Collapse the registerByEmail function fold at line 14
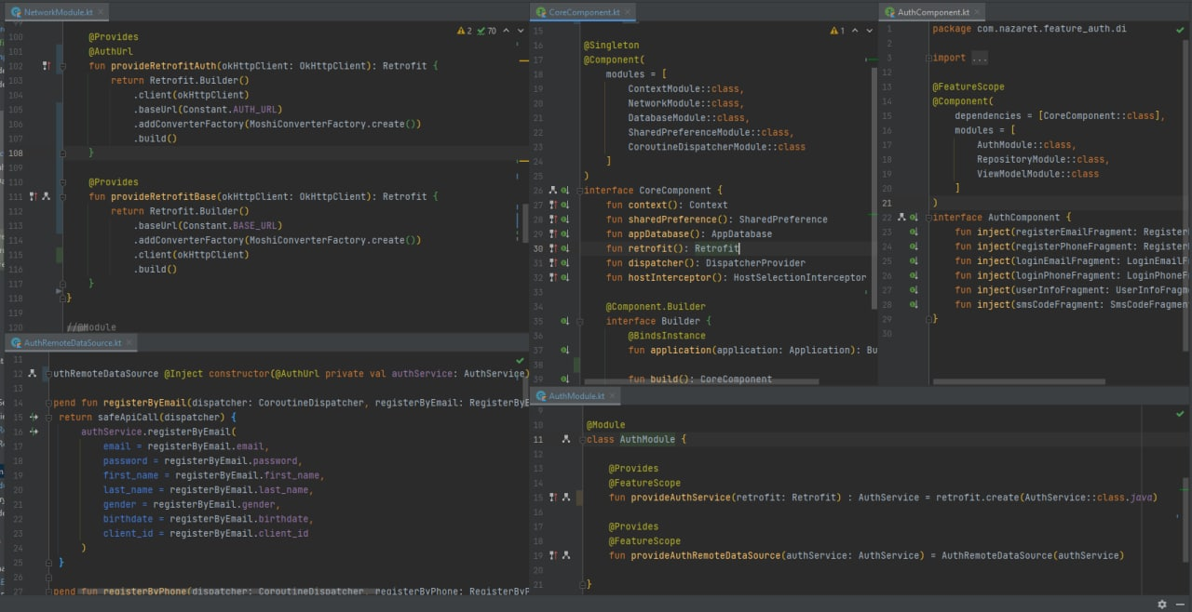 [x=48, y=403]
